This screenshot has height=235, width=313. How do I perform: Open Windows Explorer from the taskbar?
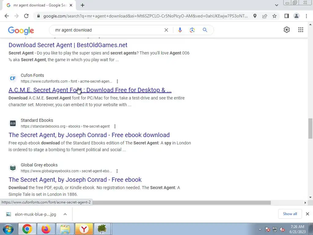[65, 229]
